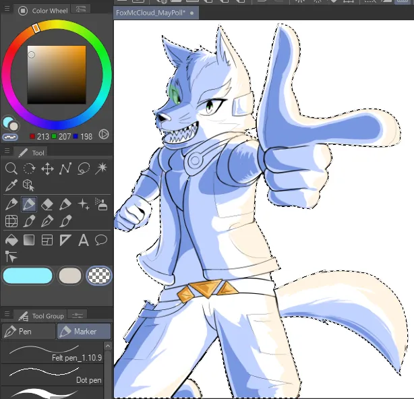Screen dimensions: 414x399
Task: Choose the Pen sub tool group button
Action: pyautogui.click(x=29, y=332)
